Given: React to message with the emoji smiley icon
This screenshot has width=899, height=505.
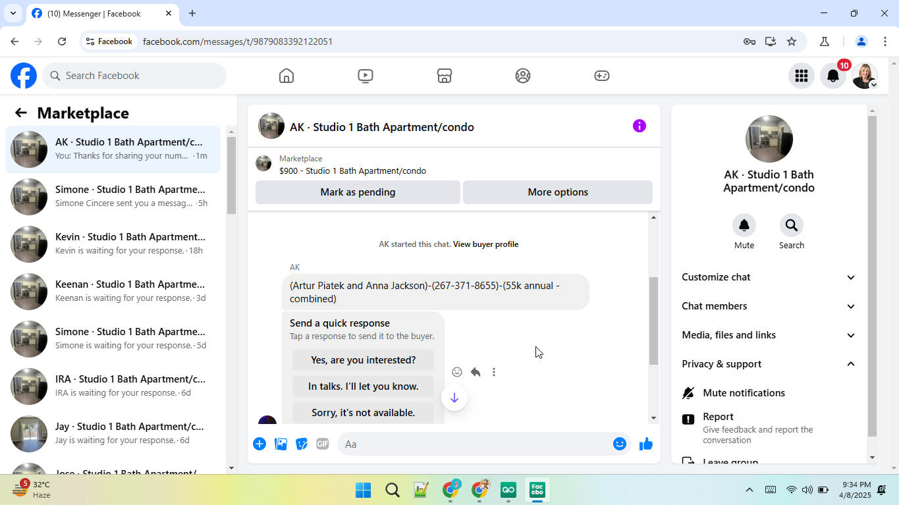Looking at the screenshot, I should (457, 372).
